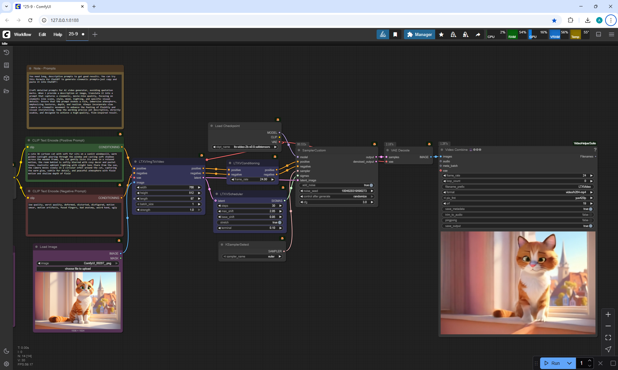This screenshot has height=370, width=618.
Task: Toggle stretch switch in LTXVScheduler
Action: click(279, 222)
